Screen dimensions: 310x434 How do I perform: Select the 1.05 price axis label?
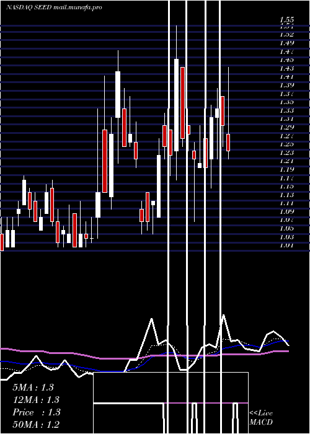pyautogui.click(x=286, y=229)
